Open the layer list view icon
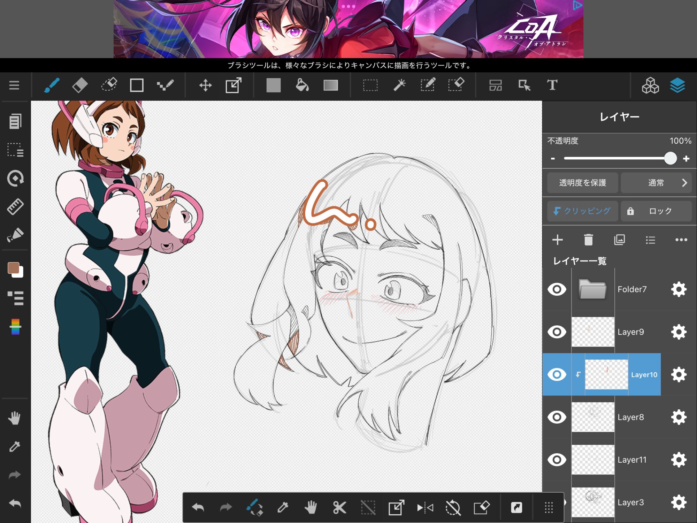Screen dimensions: 697x523 650,240
